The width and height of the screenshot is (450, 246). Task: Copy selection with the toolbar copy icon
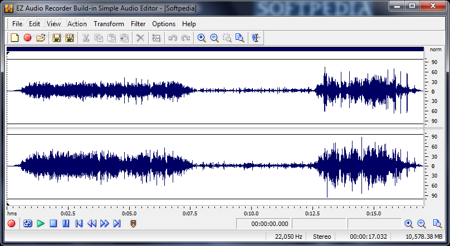tap(99, 38)
